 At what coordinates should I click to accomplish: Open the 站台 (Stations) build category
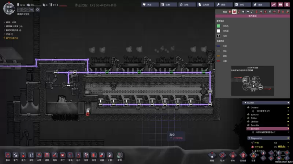coord(78,157)
